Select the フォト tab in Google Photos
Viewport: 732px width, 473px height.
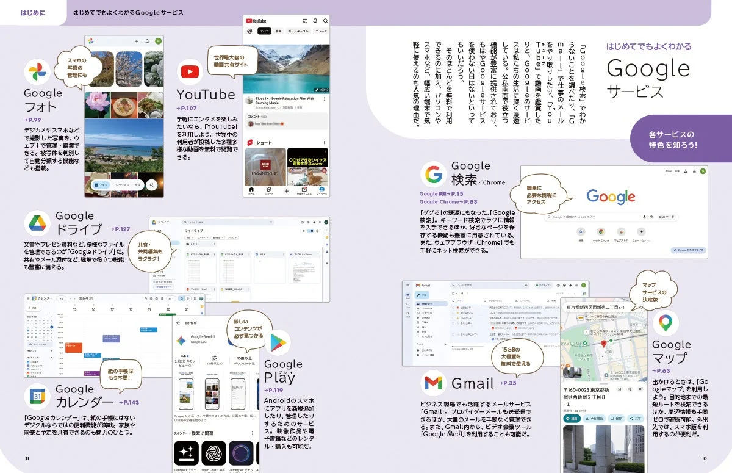coord(101,185)
